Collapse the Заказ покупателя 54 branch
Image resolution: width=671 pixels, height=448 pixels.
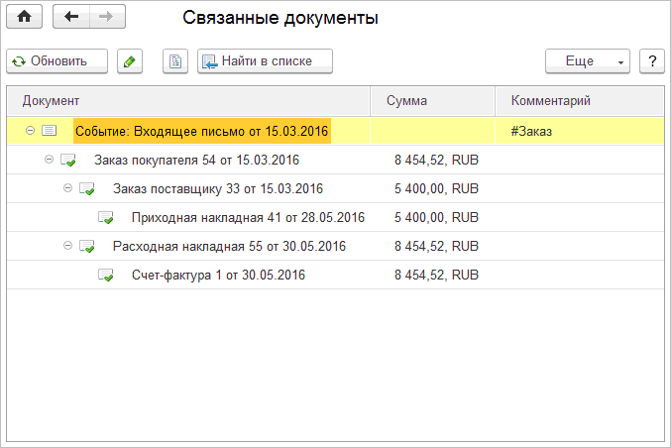(49, 160)
